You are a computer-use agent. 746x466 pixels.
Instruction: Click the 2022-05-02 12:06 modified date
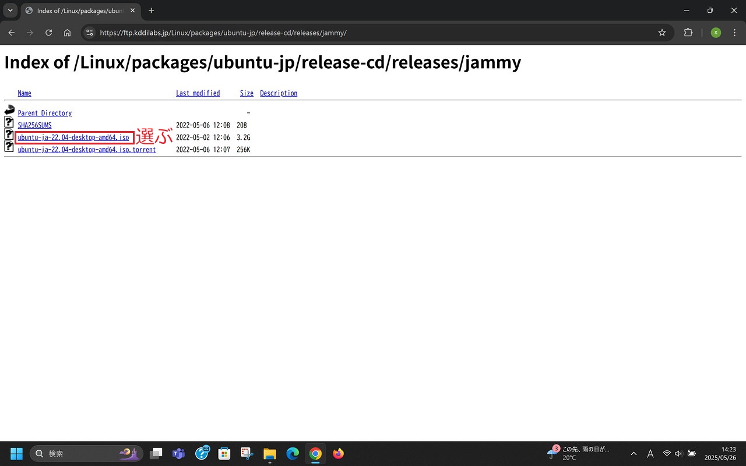[203, 137]
